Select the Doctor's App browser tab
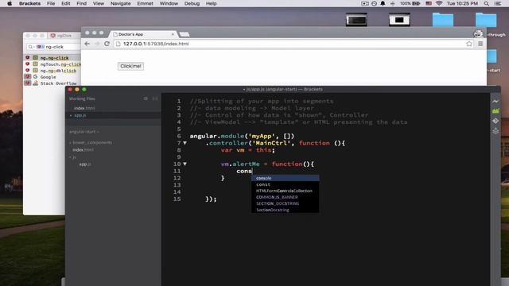 [143, 34]
